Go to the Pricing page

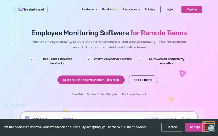pyautogui.click(x=149, y=10)
